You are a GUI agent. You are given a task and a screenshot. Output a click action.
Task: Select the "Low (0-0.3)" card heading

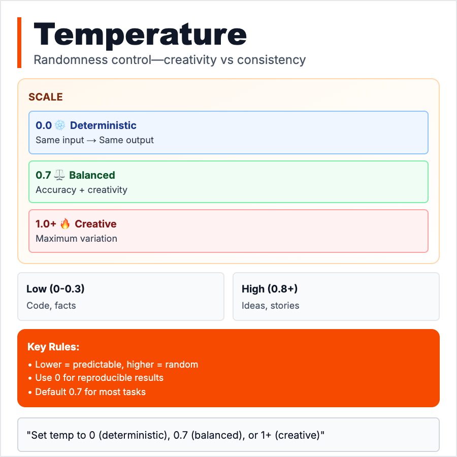55,289
